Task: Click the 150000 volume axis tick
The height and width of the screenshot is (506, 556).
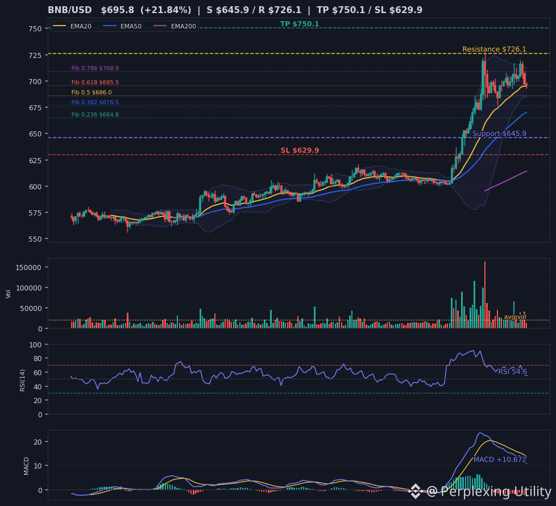Action: [x=29, y=267]
